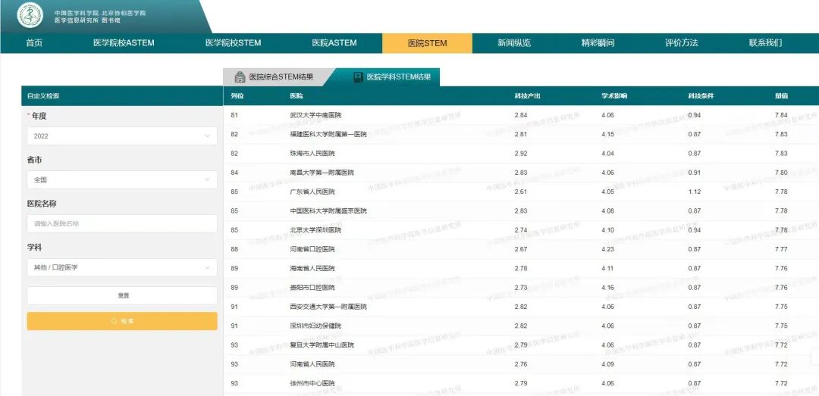Open the 新闻纵览 menu item
The image size is (819, 396).
[x=514, y=43]
